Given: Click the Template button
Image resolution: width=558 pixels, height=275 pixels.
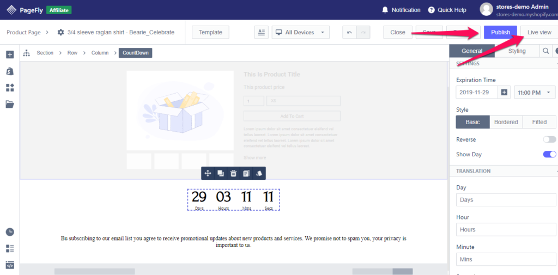Looking at the screenshot, I should pyautogui.click(x=210, y=33).
